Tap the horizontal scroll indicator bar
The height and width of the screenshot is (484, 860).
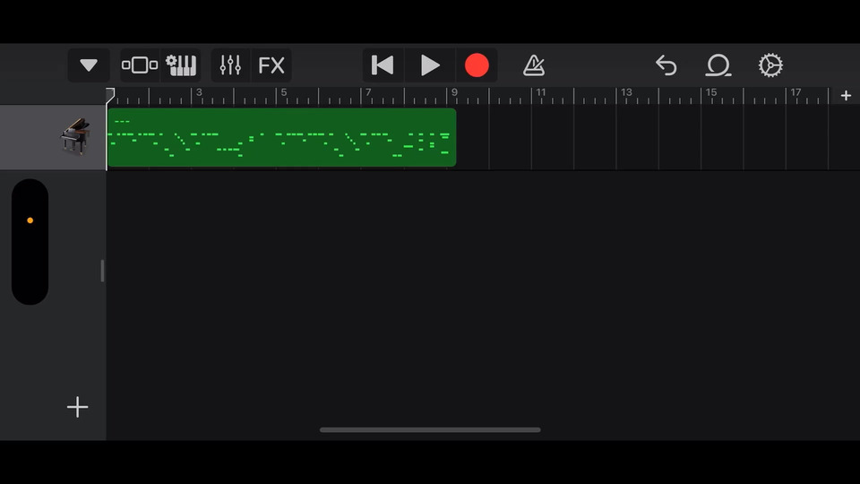(x=430, y=429)
